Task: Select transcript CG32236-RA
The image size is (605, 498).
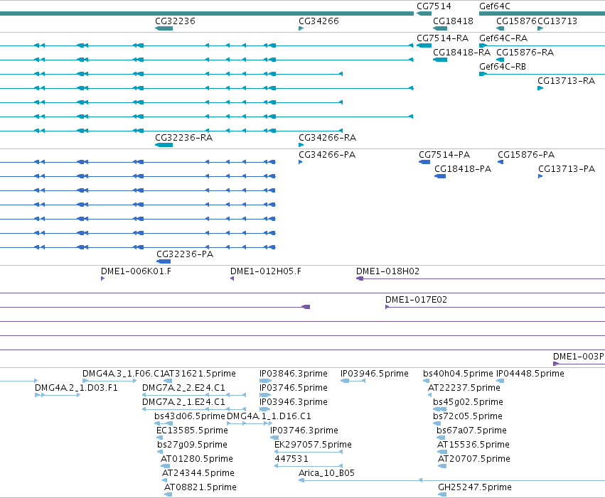Action: (x=183, y=138)
